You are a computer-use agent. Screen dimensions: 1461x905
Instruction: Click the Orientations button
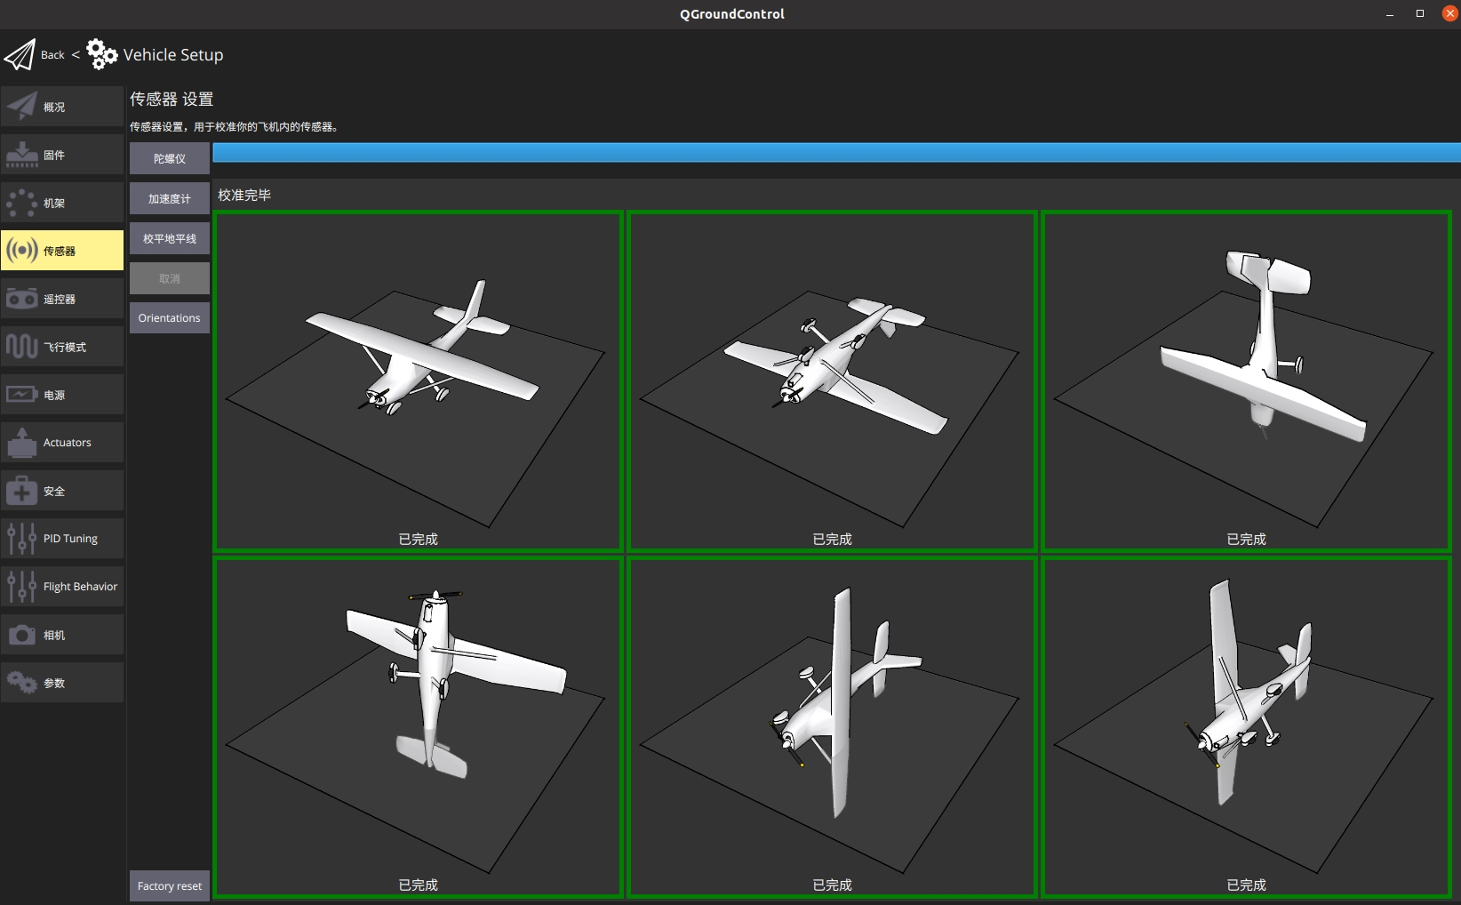click(x=169, y=318)
